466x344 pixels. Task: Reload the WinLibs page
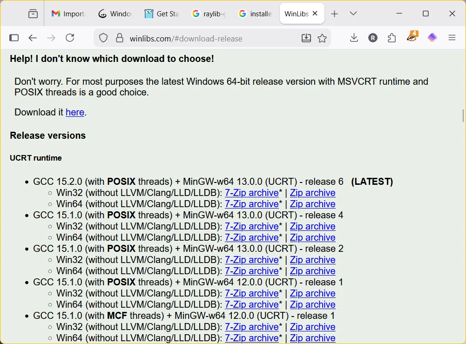pyautogui.click(x=70, y=37)
